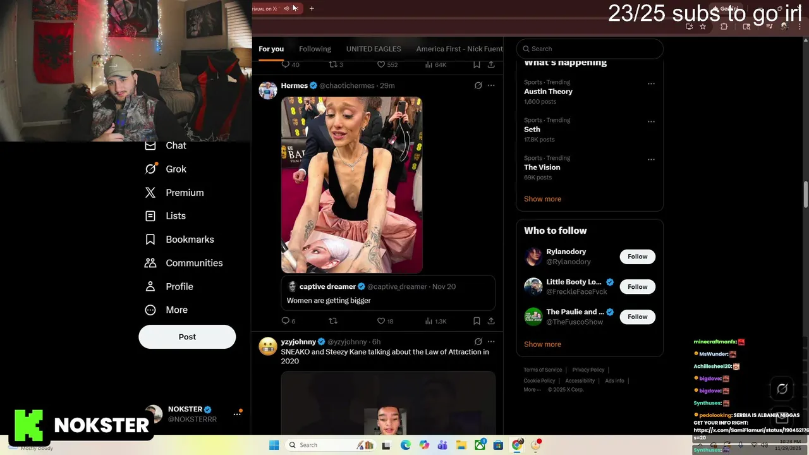
Task: Switch to the Following tab
Action: 315,49
